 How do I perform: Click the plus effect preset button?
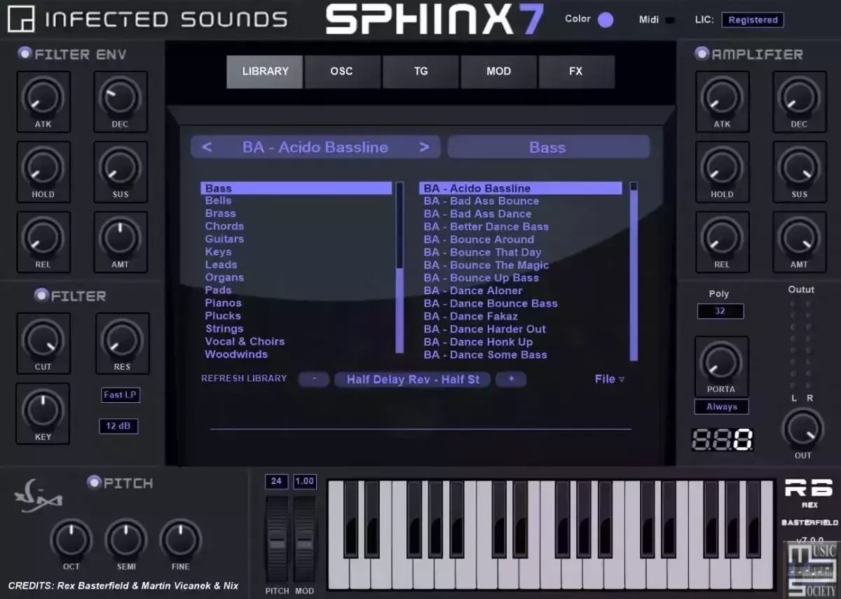pyautogui.click(x=511, y=379)
